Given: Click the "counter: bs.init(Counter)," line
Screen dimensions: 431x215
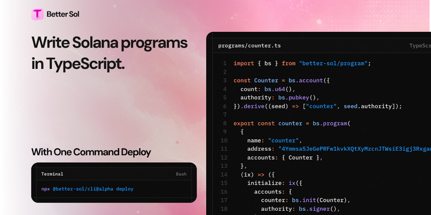Looking at the screenshot, I should (x=306, y=200).
